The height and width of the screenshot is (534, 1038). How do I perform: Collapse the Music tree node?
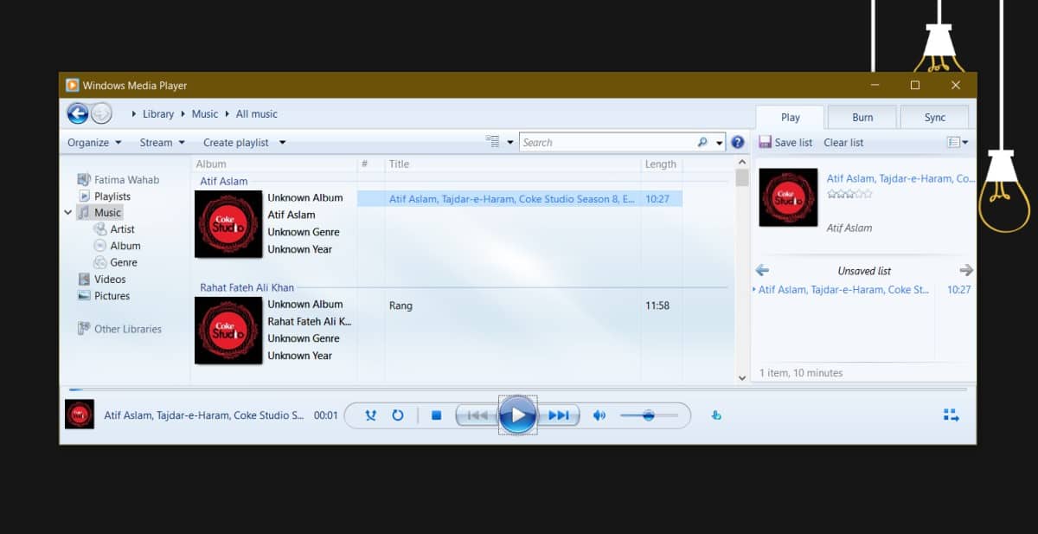pos(68,212)
